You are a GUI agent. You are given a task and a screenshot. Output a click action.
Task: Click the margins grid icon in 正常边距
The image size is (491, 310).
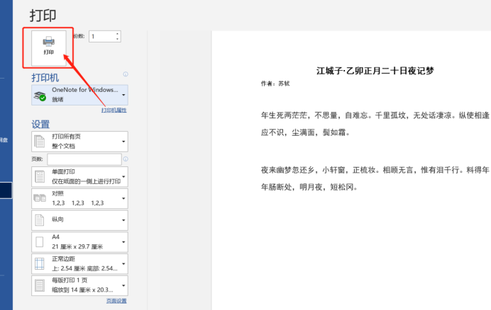point(40,264)
